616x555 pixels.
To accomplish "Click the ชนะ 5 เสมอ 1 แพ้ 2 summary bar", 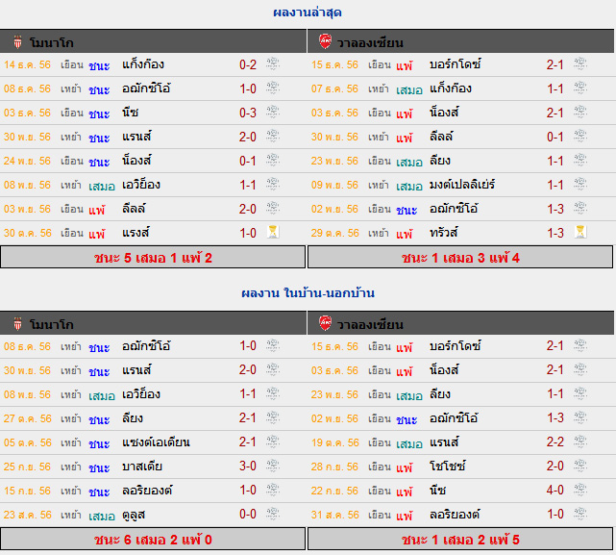I will (153, 257).
